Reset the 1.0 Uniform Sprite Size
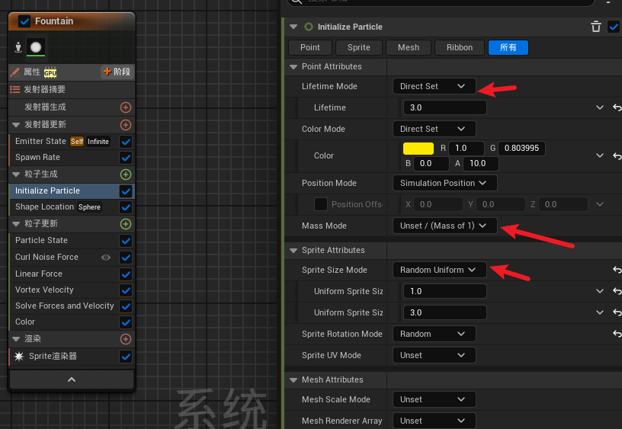This screenshot has width=622, height=429. (x=617, y=291)
